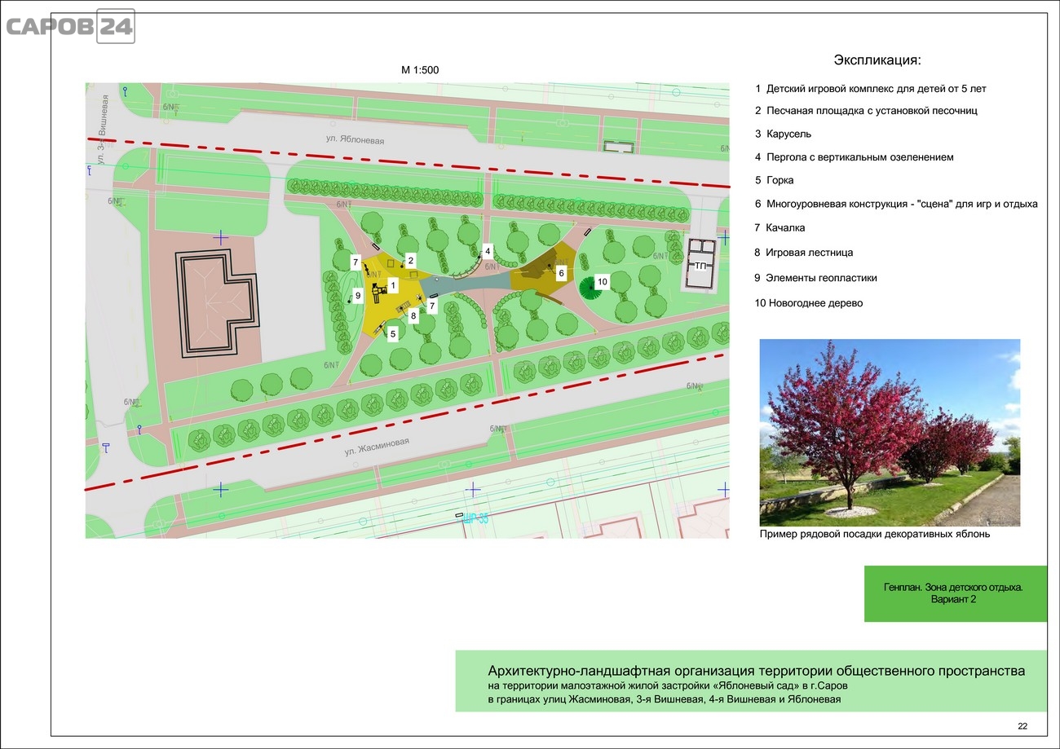Click the scale label 'М 1:500'
1060x749 pixels.
coord(420,70)
